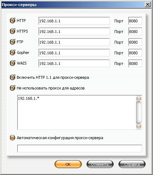The height and width of the screenshot is (175, 153).
Task: Click the Отменить button
Action: [100, 164]
